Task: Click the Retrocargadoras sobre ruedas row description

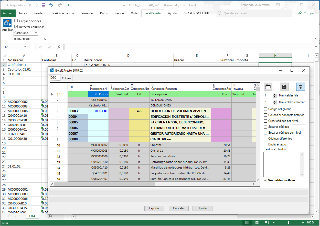Action: [x=180, y=162]
